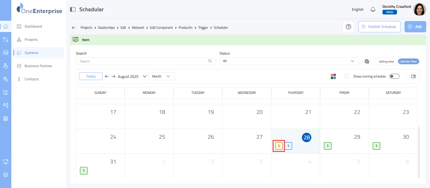Click the Publish Schedule button
Screen dimensions: 430x188
point(379,27)
